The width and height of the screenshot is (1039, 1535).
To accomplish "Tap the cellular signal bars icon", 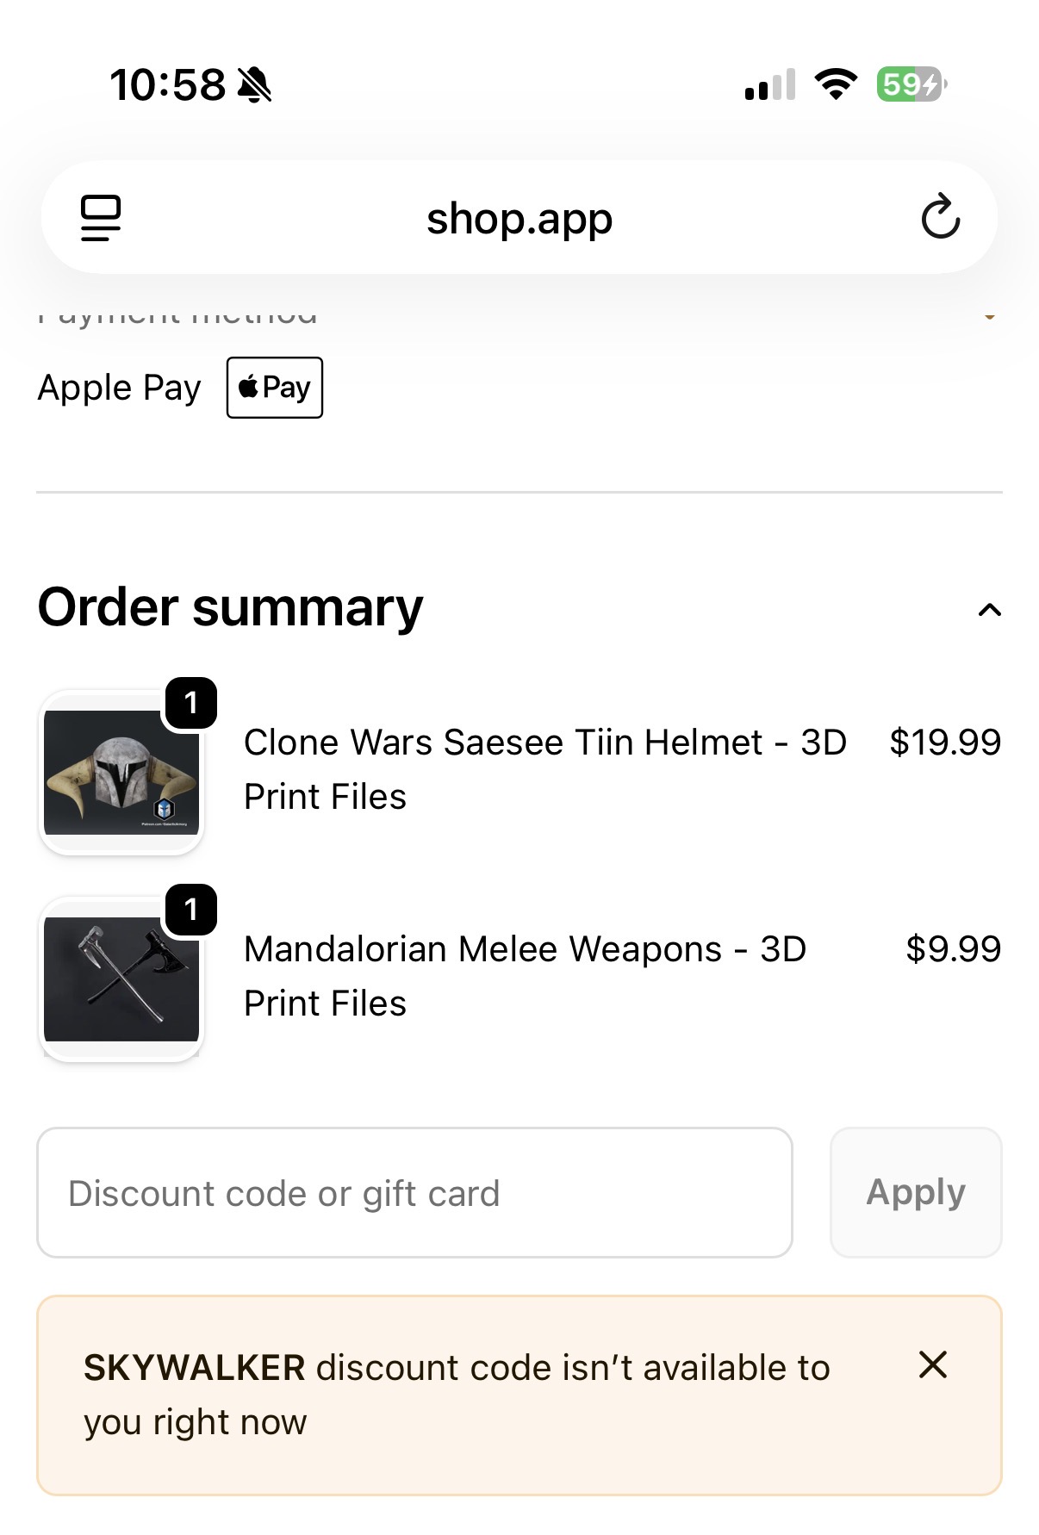I will click(770, 85).
